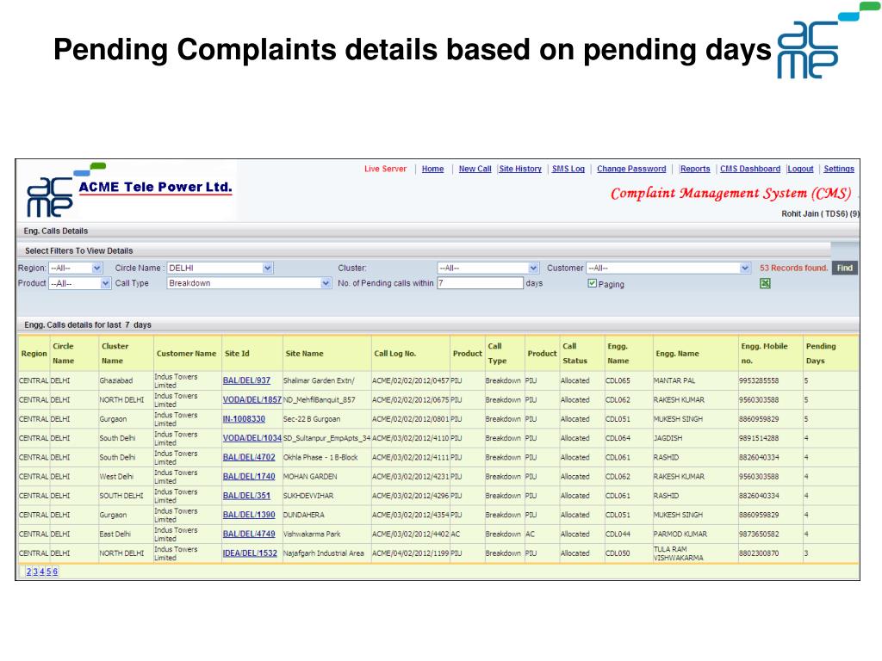Click site name Shalimar Garden Extn/
Viewport: 882px width, 661px height.
pyautogui.click(x=319, y=380)
